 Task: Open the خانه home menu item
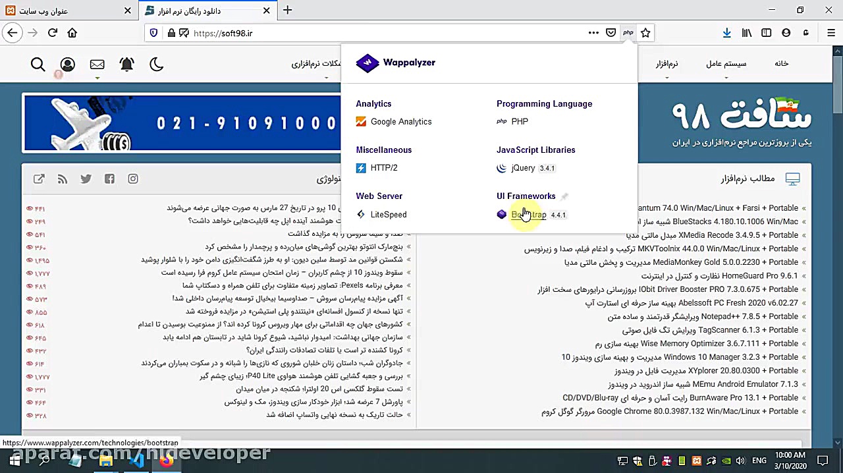781,64
